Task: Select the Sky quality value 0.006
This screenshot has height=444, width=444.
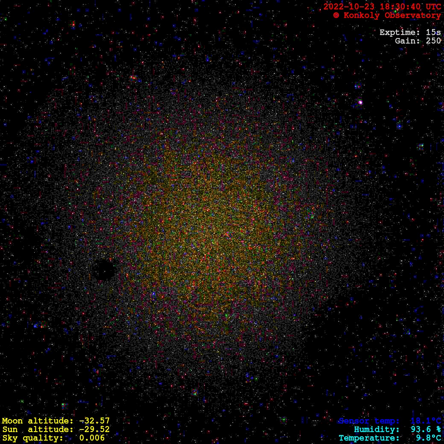Action: click(x=92, y=438)
